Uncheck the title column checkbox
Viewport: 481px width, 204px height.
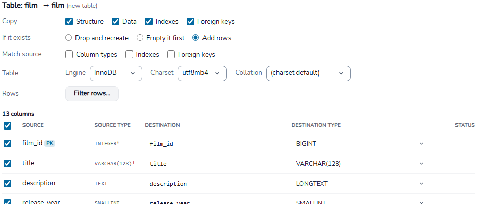coord(7,163)
